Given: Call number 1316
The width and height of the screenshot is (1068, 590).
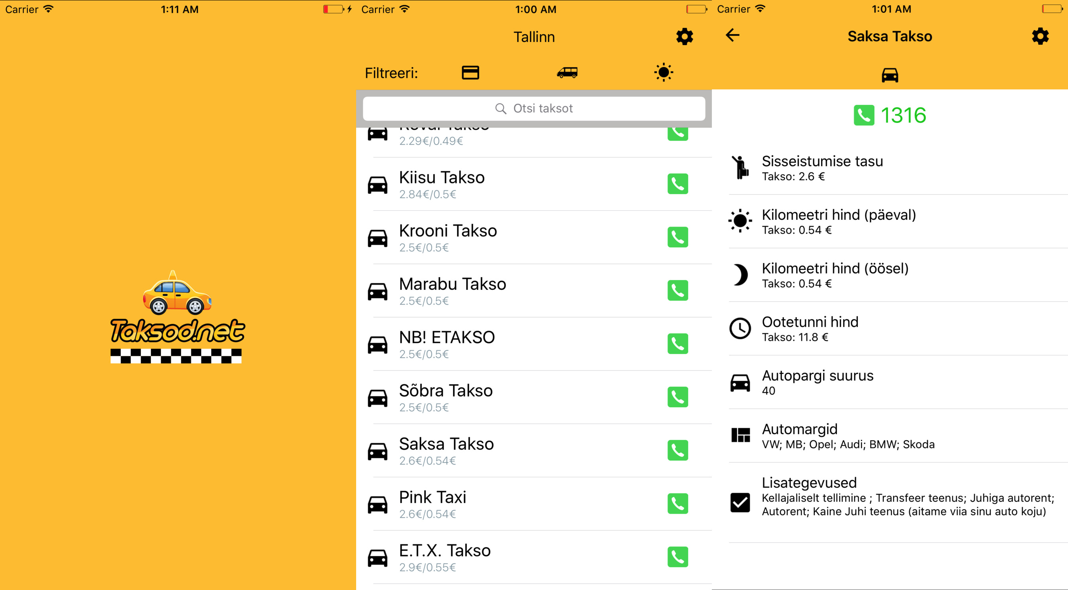Looking at the screenshot, I should click(x=890, y=115).
